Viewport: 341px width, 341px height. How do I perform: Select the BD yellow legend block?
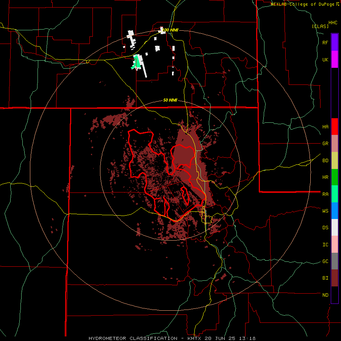pos(335,161)
